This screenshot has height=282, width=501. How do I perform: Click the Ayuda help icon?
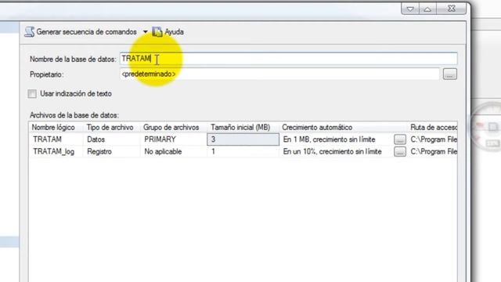[x=157, y=31]
